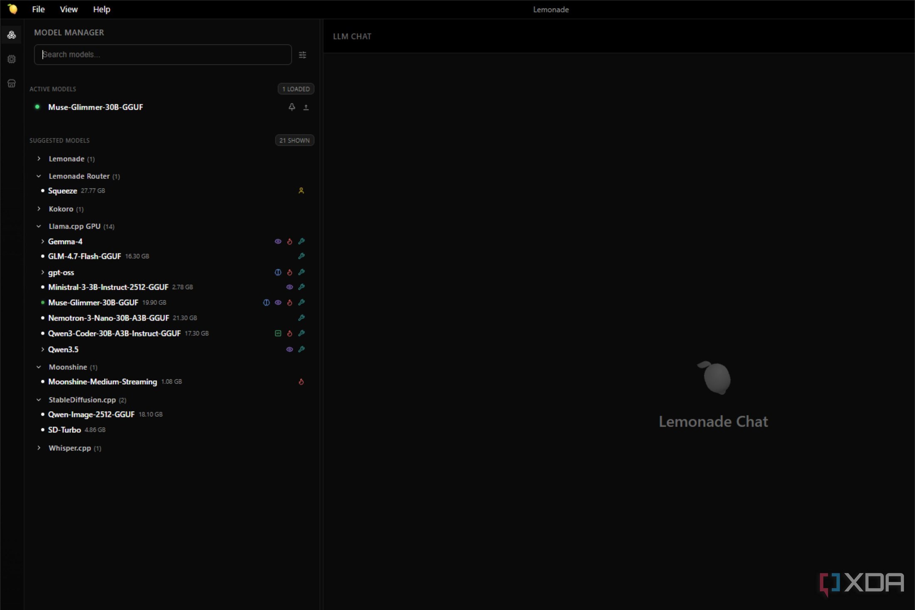This screenshot has width=915, height=610.
Task: Unload the active Muse-Glimmer-30B-GGUF model
Action: pos(306,107)
